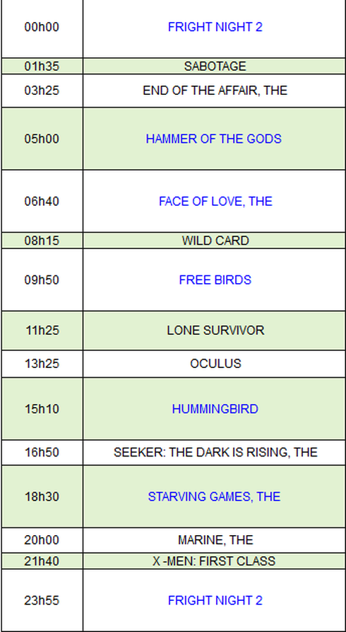Select X-MEN: FIRST CLASS cell
This screenshot has height=632, width=346.
click(214, 561)
